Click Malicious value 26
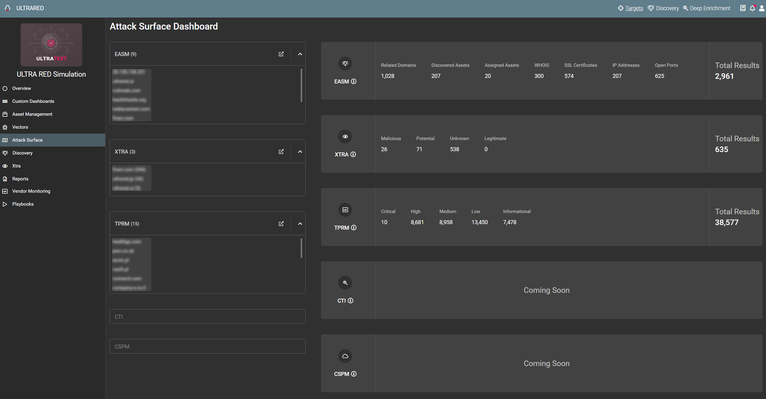The height and width of the screenshot is (399, 766). click(x=384, y=149)
